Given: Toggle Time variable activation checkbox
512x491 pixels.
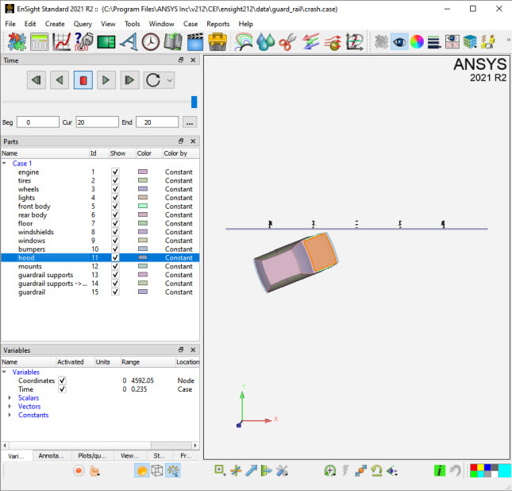Looking at the screenshot, I should 62,389.
